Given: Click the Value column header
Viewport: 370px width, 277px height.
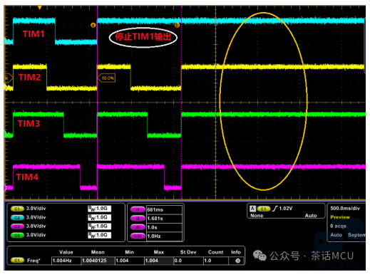Looking at the screenshot, I should (66, 252).
